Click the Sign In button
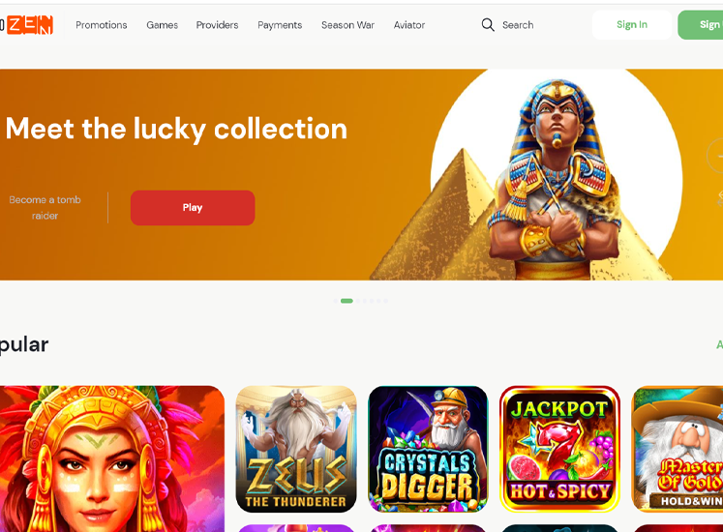Viewport: 723px width, 532px height. (x=632, y=25)
